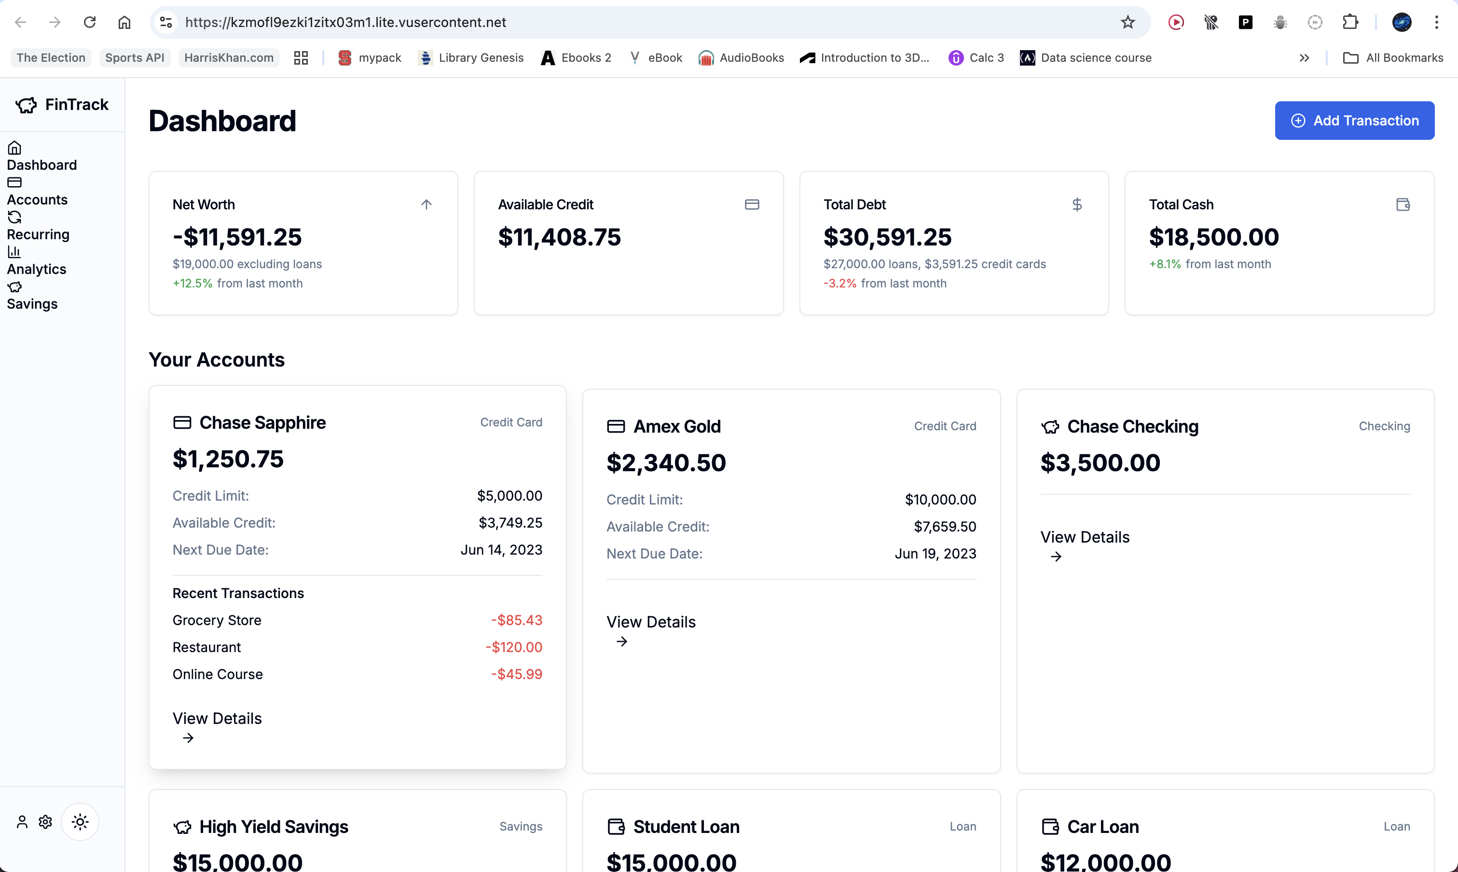Click the Recurring refresh icon in sidebar
The width and height of the screenshot is (1458, 872).
pos(14,217)
